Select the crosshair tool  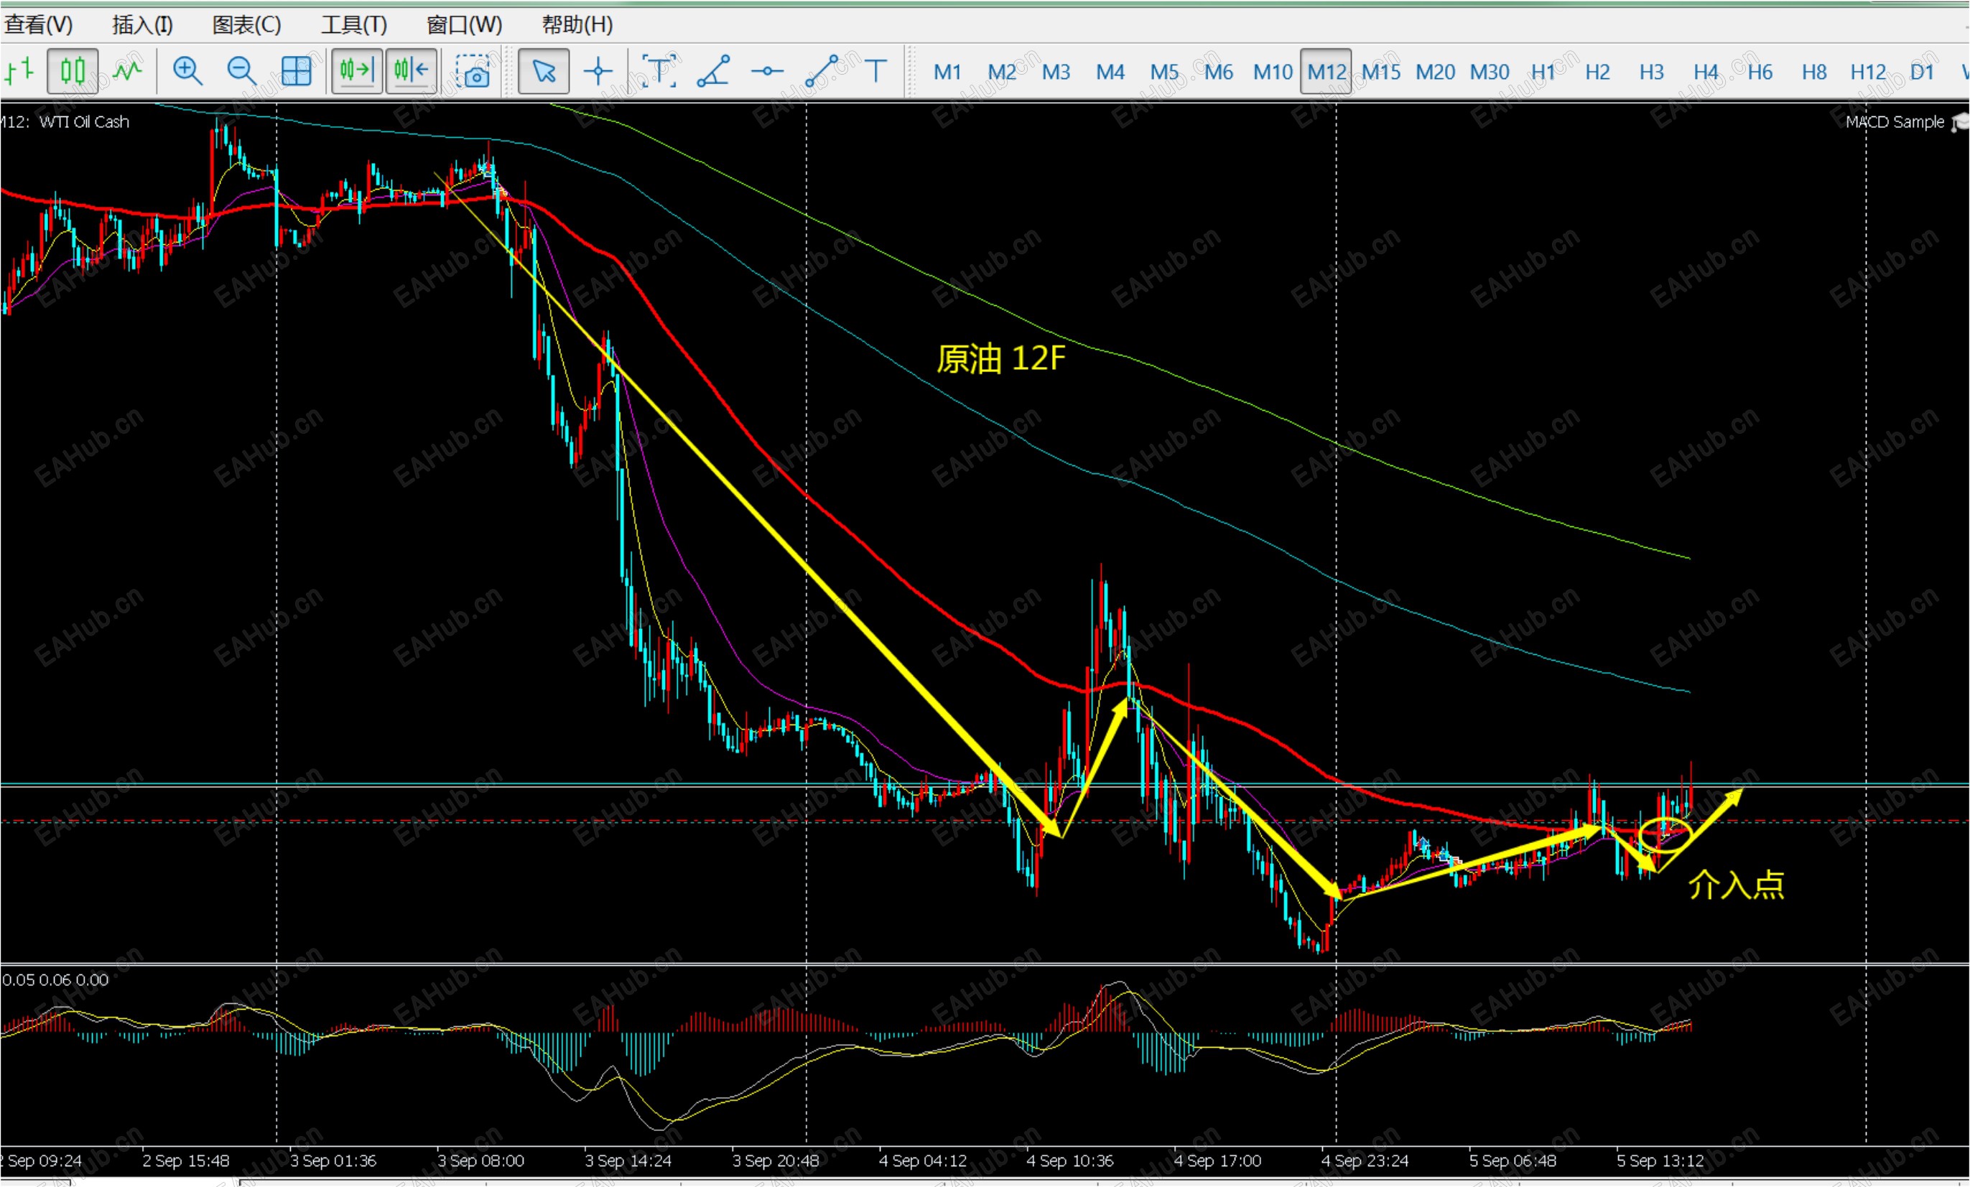coord(598,71)
